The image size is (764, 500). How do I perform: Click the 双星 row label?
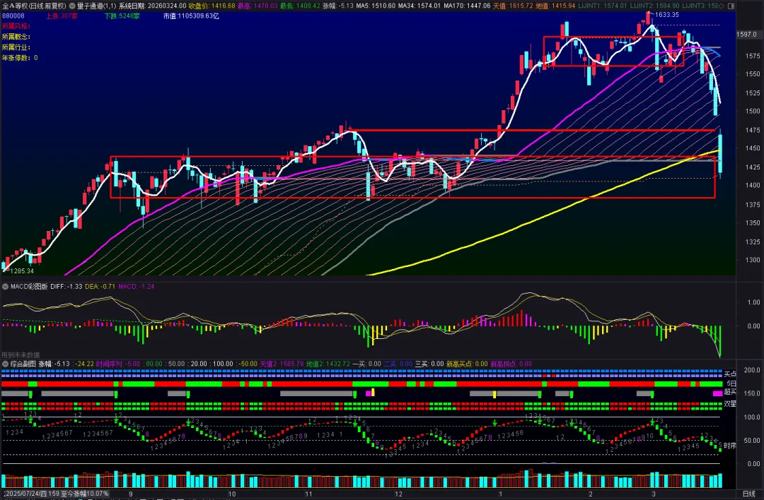730,404
